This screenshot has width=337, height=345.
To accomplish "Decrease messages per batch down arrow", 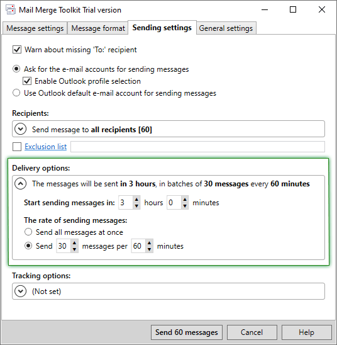I will (x=74, y=249).
